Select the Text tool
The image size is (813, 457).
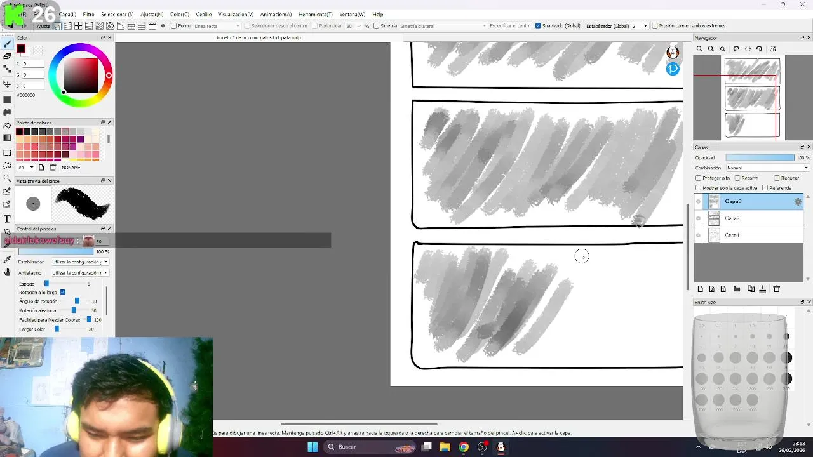[x=7, y=219]
